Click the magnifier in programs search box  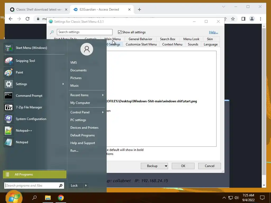click(x=61, y=186)
